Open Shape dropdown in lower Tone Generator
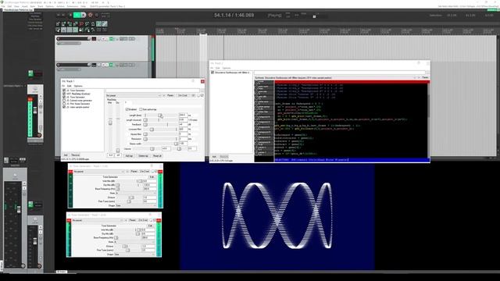The image size is (500, 281). (134, 254)
